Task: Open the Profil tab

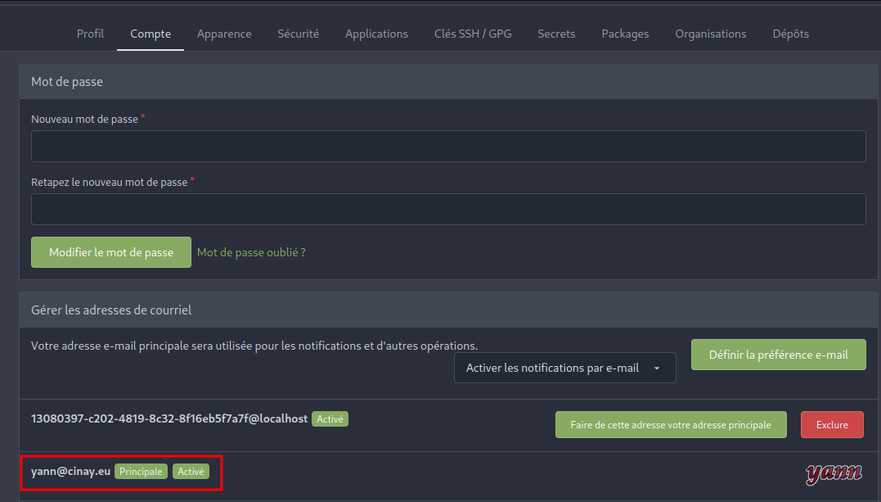Action: click(90, 34)
